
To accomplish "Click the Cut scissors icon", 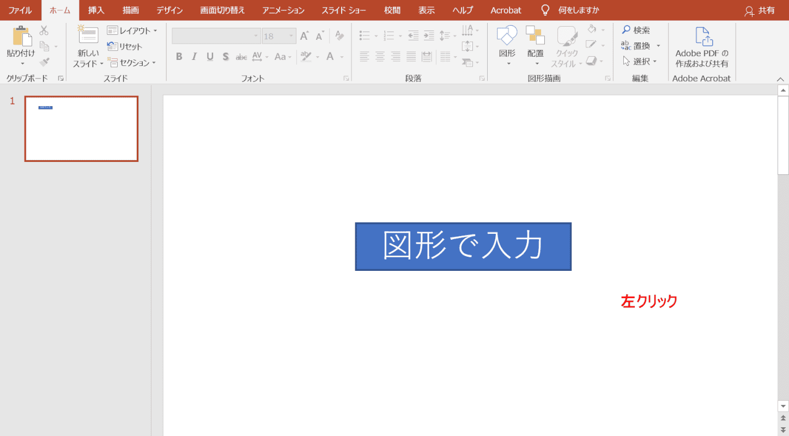I will pos(44,31).
